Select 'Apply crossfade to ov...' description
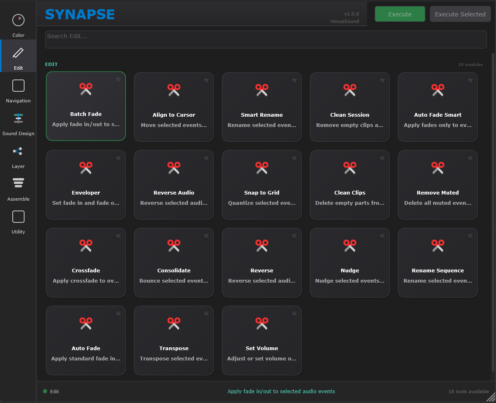Screen dimensions: 496x403 pyautogui.click(x=86, y=281)
